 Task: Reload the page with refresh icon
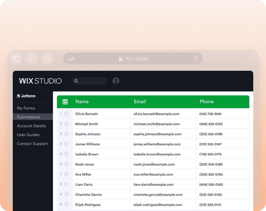pos(196,59)
